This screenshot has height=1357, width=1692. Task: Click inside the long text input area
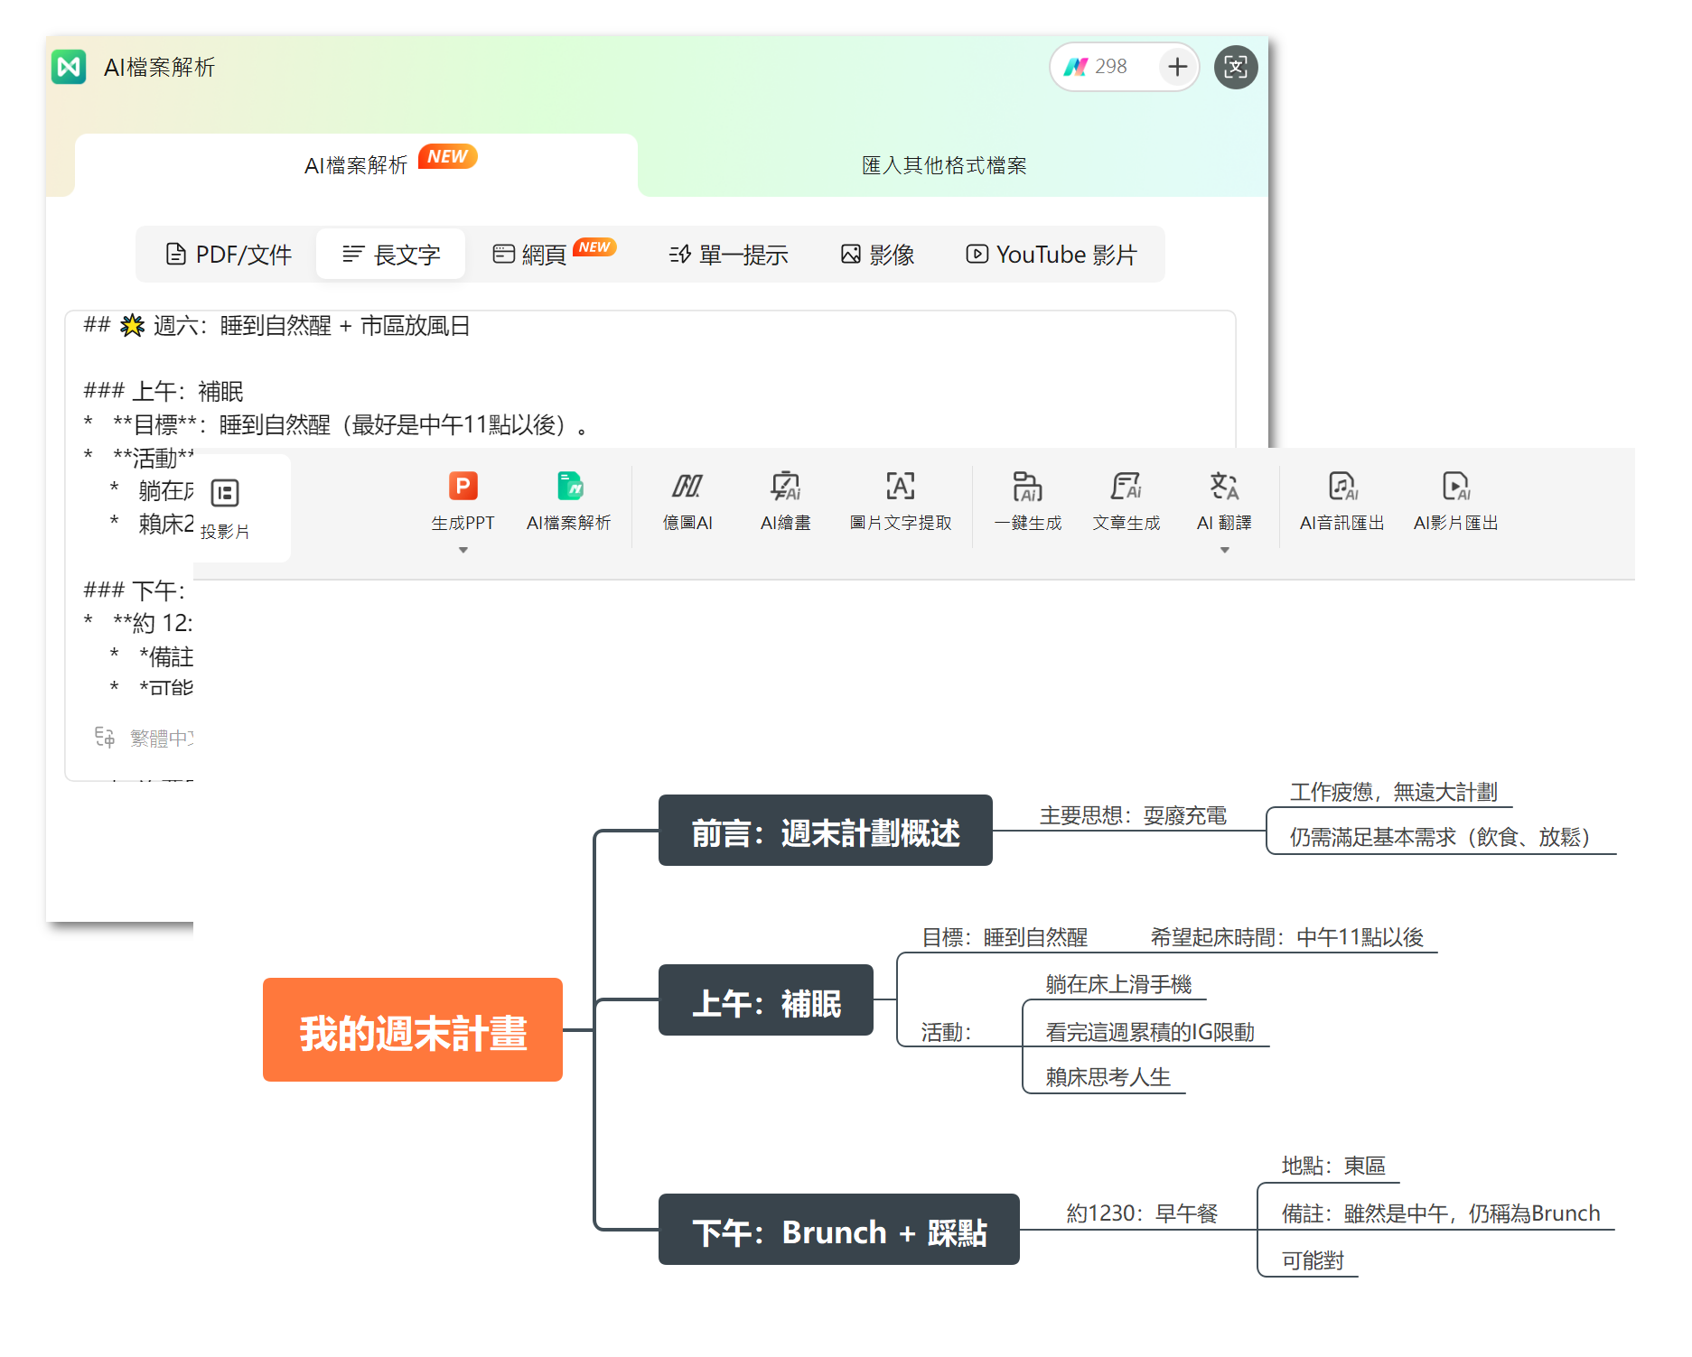632,388
